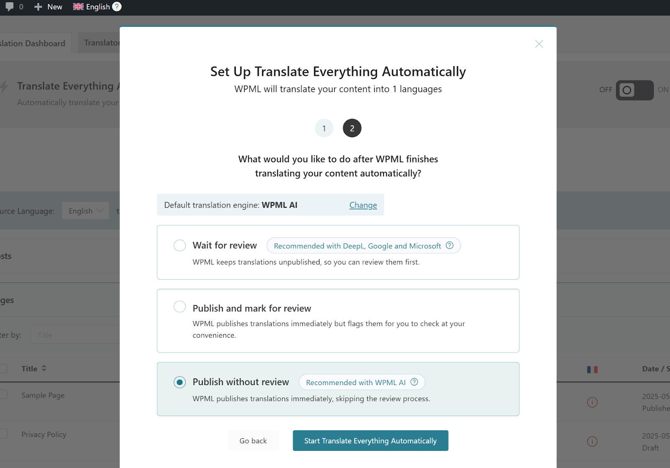670x468 pixels.
Task: Click the question mark help icon next to English
Action: coord(117,7)
